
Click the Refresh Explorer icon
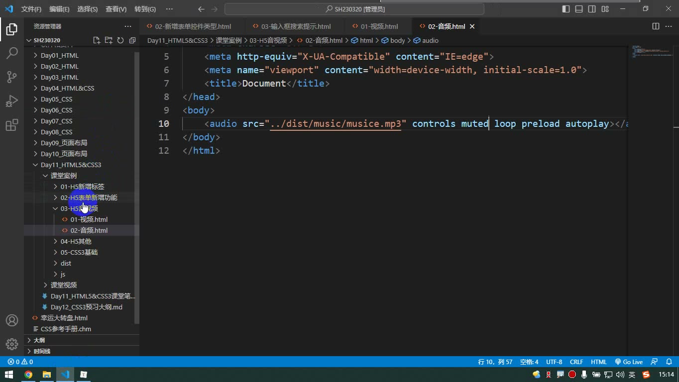[x=120, y=40]
